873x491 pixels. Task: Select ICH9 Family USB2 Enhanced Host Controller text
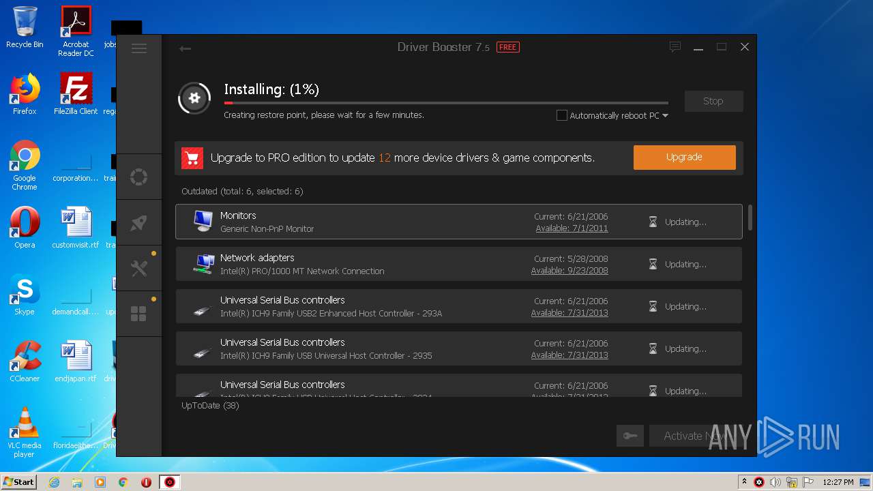(x=331, y=314)
